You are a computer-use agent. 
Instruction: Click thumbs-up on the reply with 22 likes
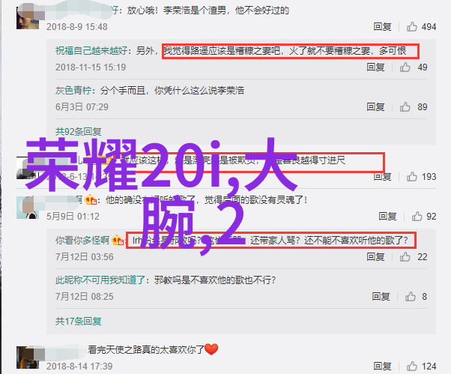click(x=405, y=256)
